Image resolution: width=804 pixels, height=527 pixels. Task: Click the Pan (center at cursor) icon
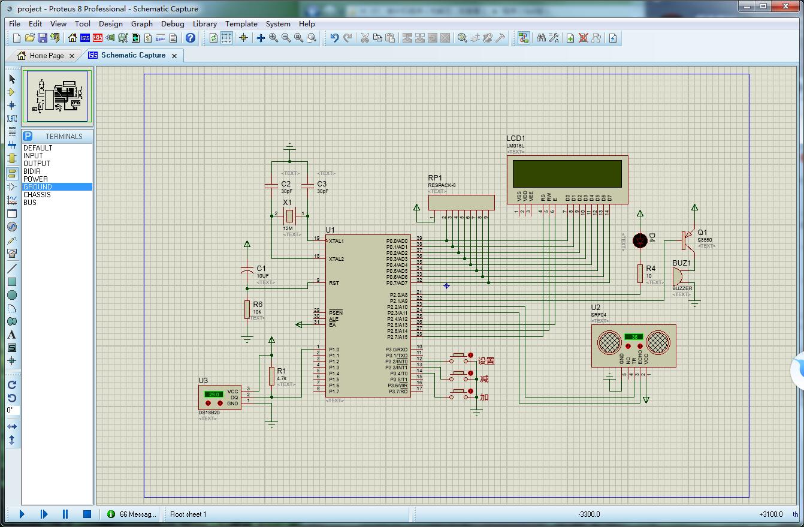(261, 38)
